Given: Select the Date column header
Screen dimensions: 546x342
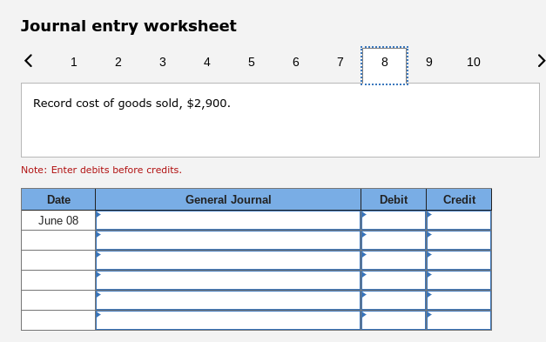Looking at the screenshot, I should pyautogui.click(x=58, y=199).
